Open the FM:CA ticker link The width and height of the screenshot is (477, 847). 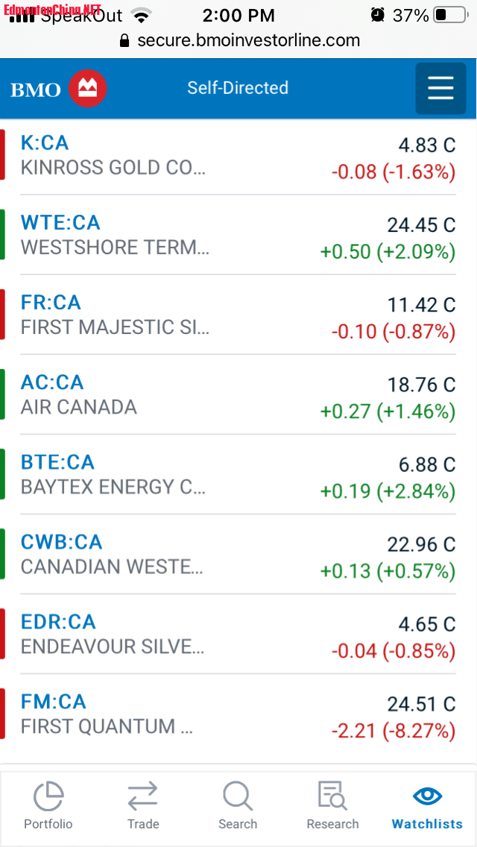point(53,701)
